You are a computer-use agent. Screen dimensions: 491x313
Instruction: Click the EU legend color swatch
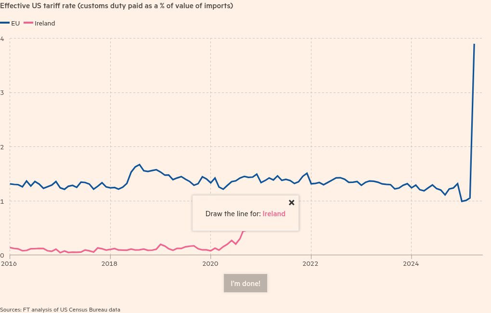coord(5,23)
